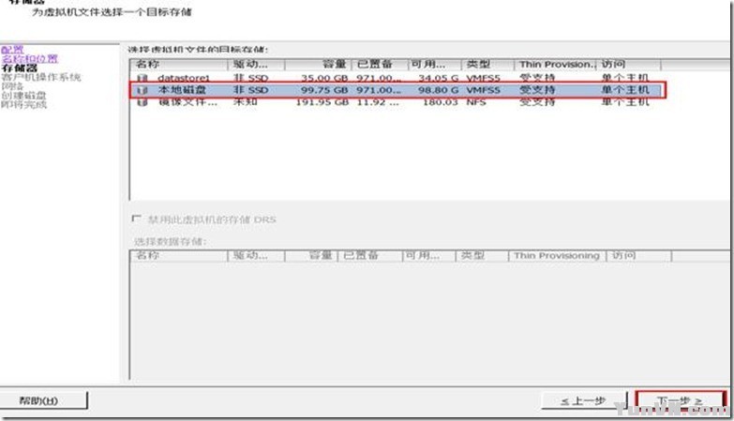Click VMFS5 in the 本地磁盘 row
The image size is (734, 421).
pyautogui.click(x=483, y=90)
